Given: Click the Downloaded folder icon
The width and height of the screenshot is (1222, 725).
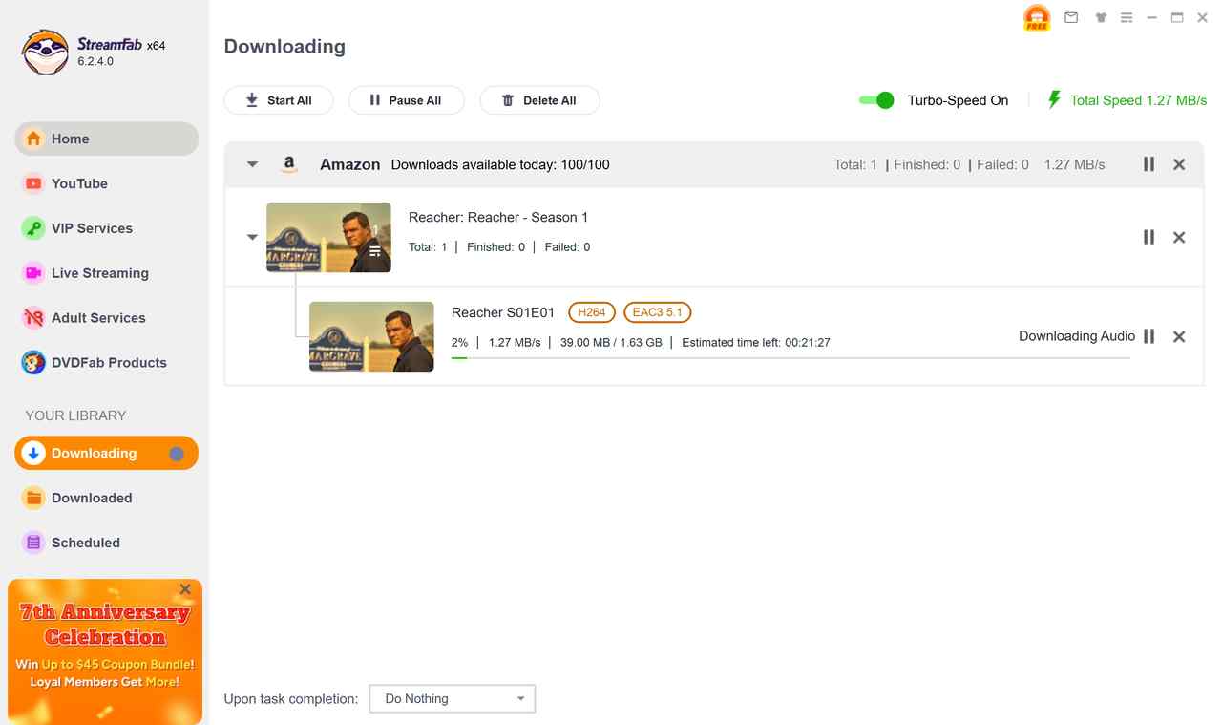Looking at the screenshot, I should coord(33,498).
